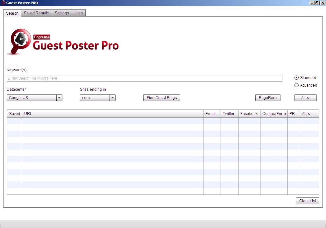Click the Guest Poster PRO title bar icon
Viewport: 326px width, 228px height.
[3, 3]
